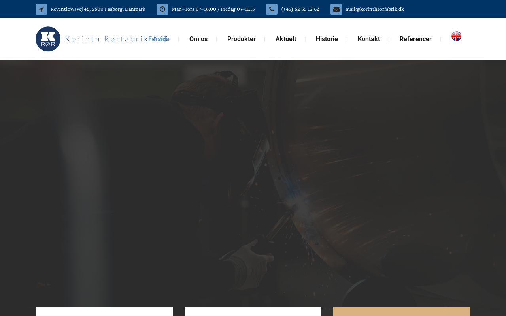Click the phone icon in top bar
Viewport: 506px width, 316px height.
point(272,9)
